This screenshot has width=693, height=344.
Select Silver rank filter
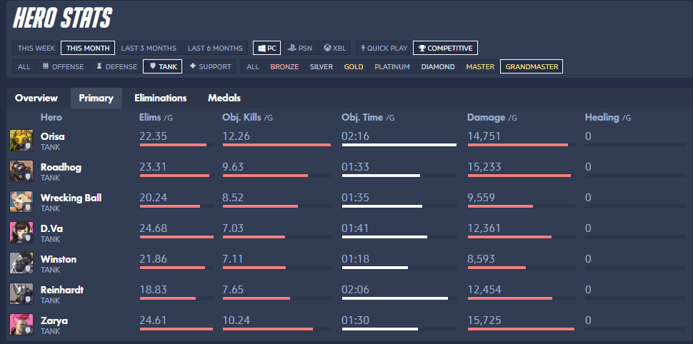(x=321, y=66)
